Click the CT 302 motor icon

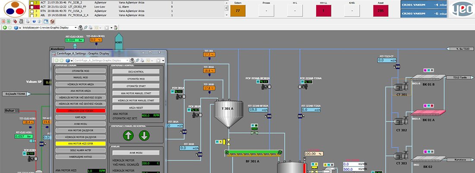click(x=399, y=121)
